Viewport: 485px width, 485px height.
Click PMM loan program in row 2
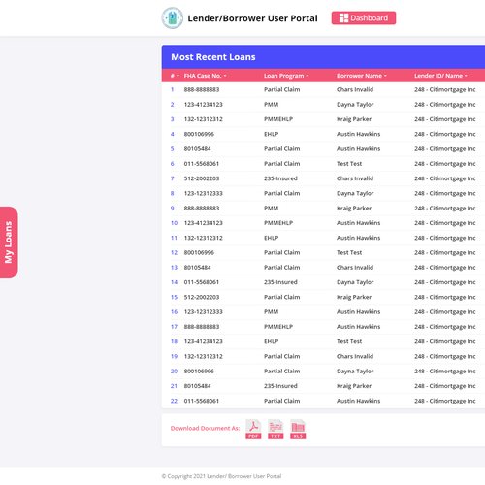coord(272,105)
